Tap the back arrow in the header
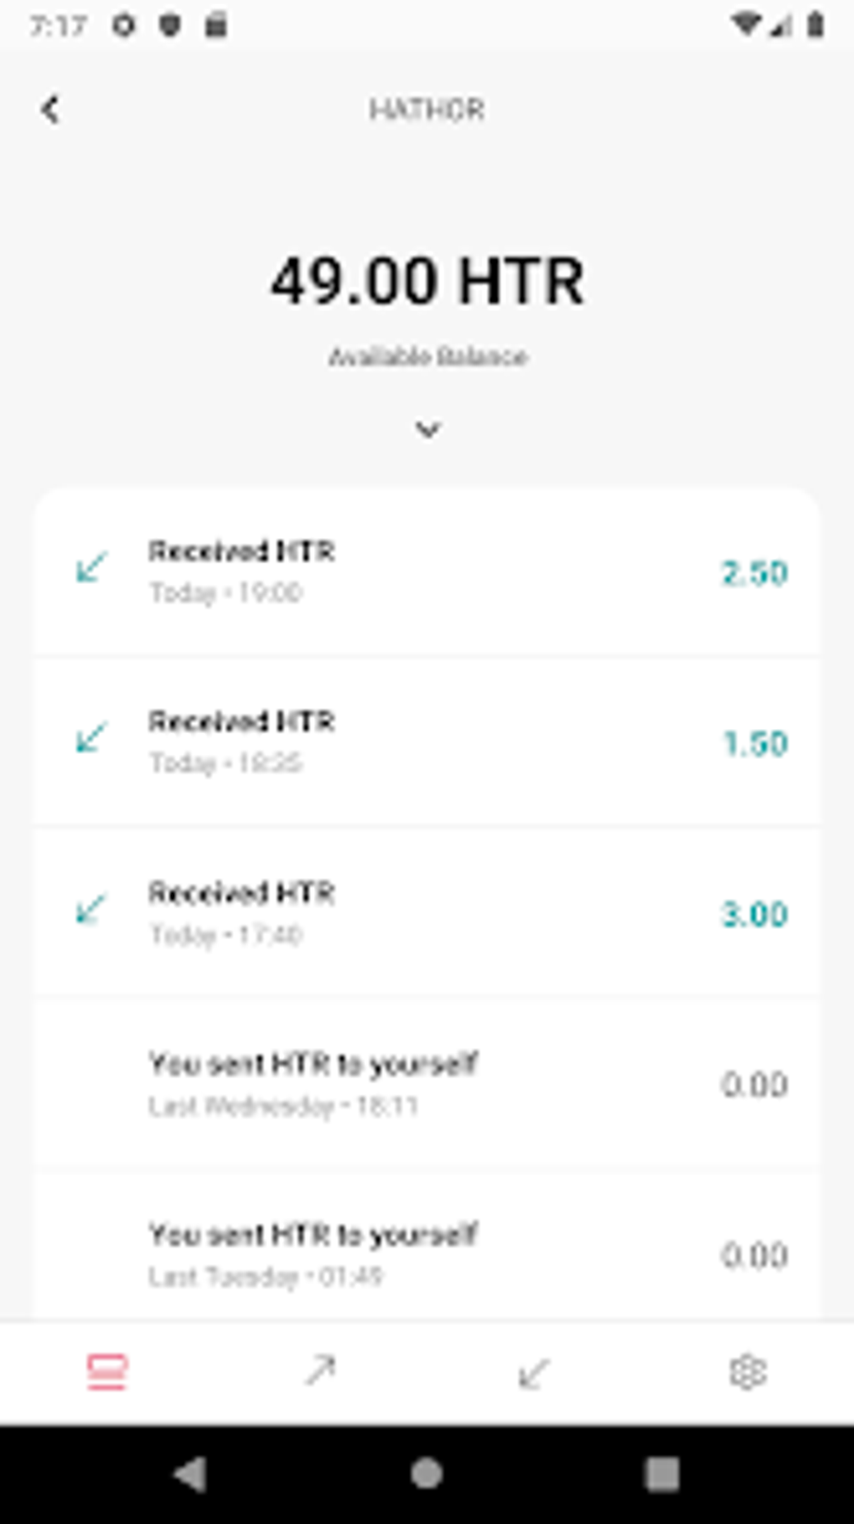 click(x=51, y=110)
